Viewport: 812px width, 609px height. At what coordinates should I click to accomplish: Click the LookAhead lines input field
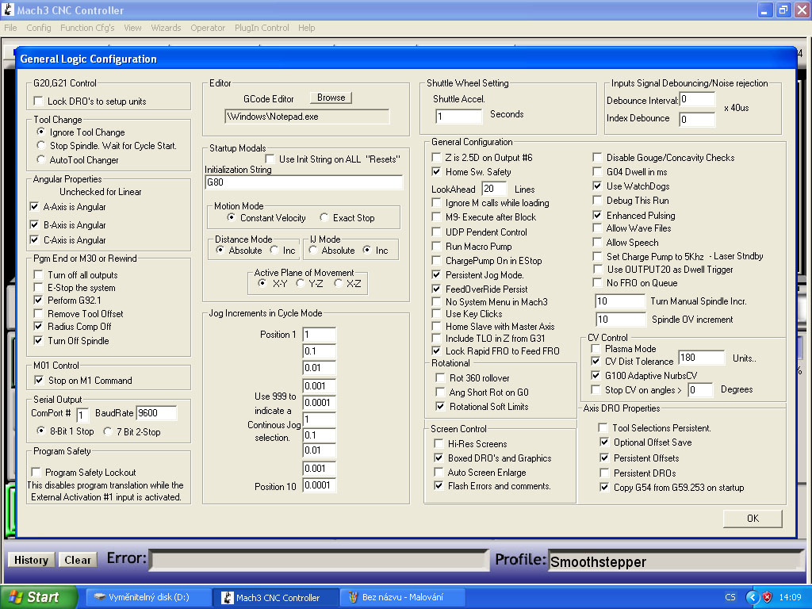click(493, 189)
